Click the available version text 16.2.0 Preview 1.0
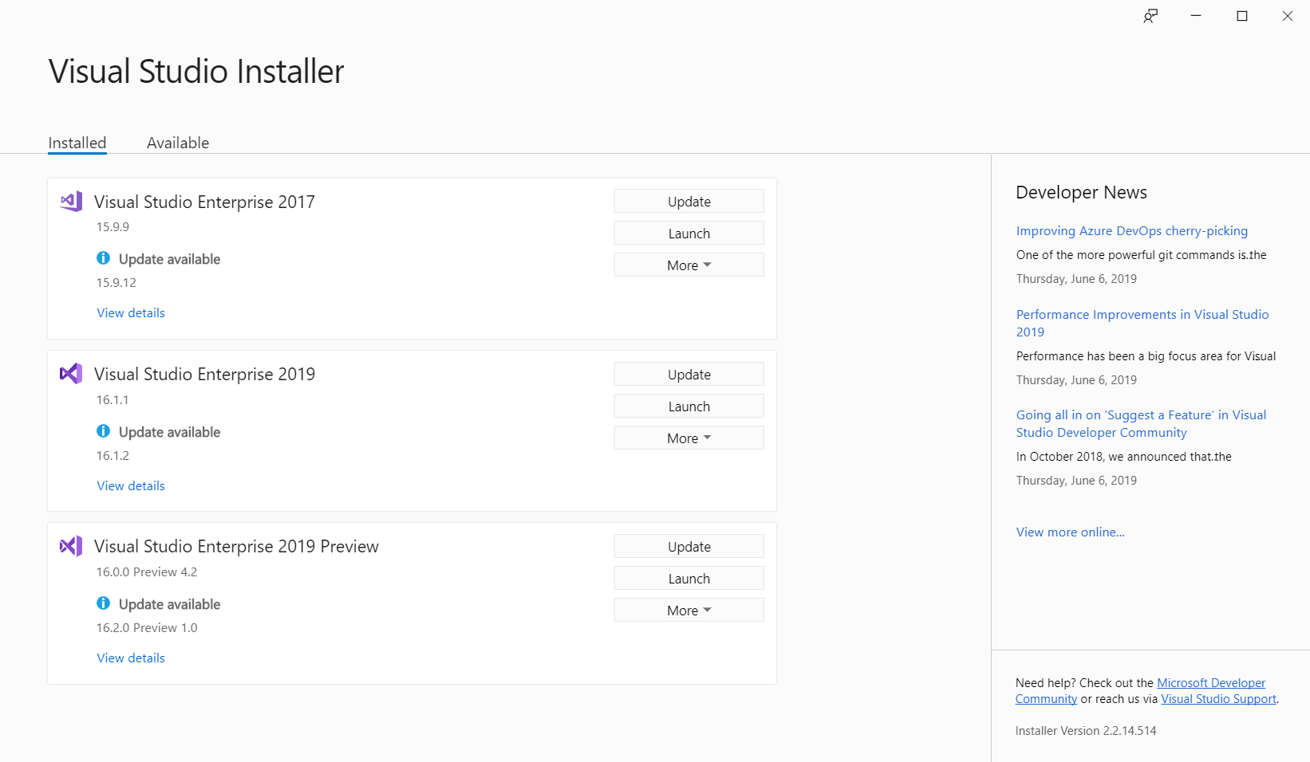This screenshot has height=762, width=1310. tap(147, 628)
